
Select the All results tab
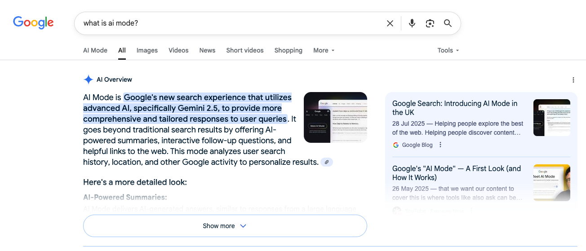[x=122, y=50]
